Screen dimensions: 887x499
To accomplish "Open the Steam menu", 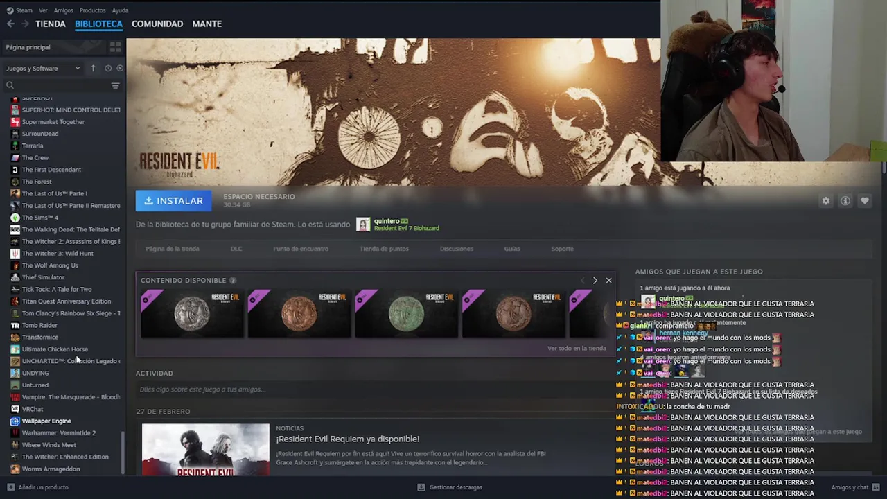I will pos(24,10).
